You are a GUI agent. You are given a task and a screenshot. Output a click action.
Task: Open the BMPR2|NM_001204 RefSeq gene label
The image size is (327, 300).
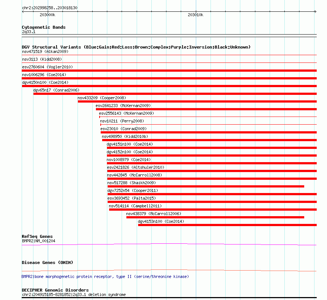(39, 241)
